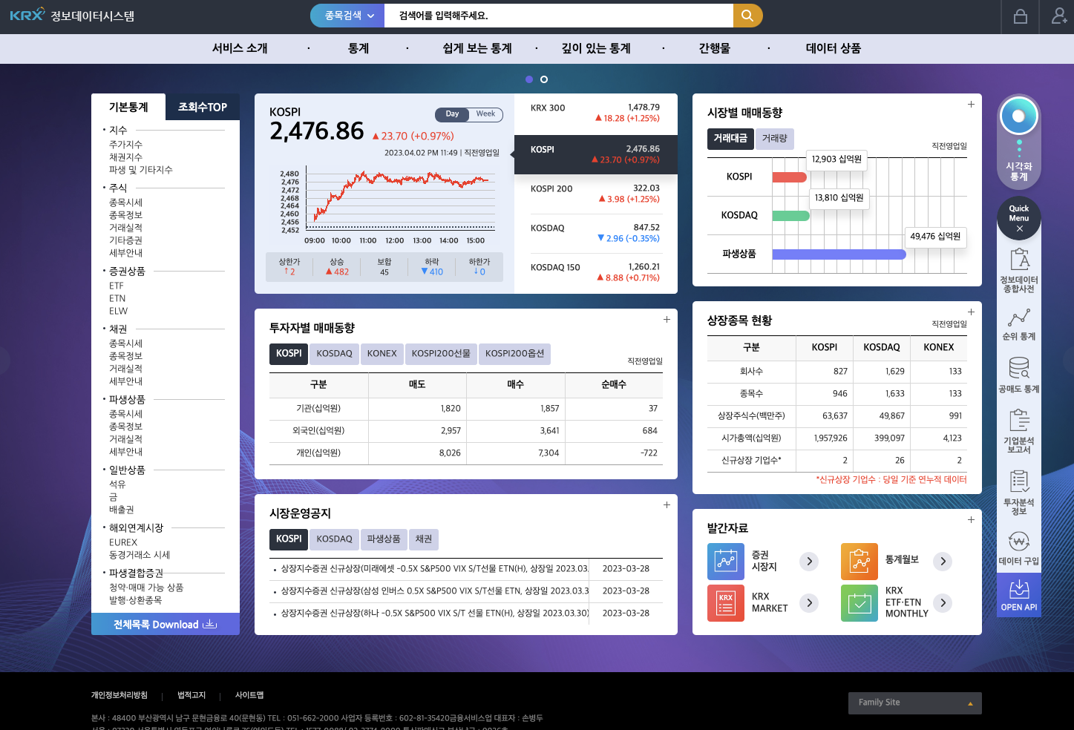Open 서비스 소개 menu
Image resolution: width=1074 pixels, height=730 pixels.
pyautogui.click(x=240, y=48)
